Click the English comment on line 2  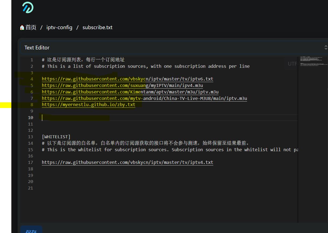click(x=146, y=66)
